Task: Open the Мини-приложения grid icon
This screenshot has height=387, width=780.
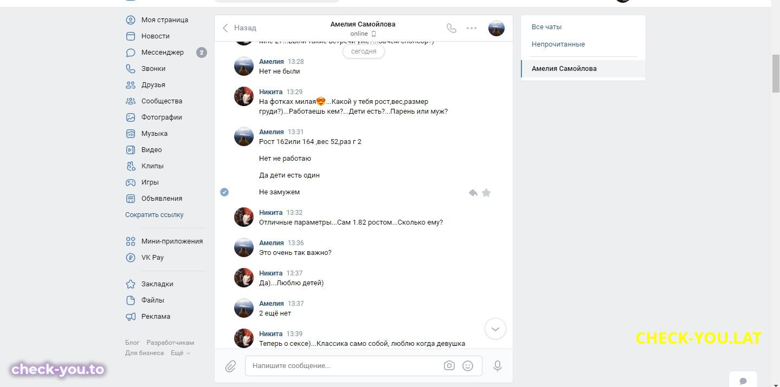Action: click(x=130, y=241)
